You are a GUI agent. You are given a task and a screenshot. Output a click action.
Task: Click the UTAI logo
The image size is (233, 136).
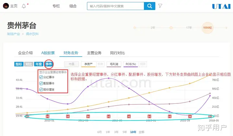221,6
